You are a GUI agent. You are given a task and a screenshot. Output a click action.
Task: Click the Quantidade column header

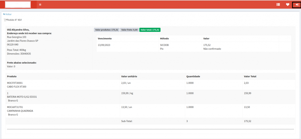point(193,76)
